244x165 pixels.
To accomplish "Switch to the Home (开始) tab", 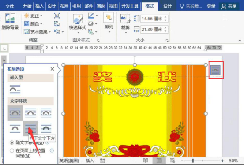I will 27,6.
